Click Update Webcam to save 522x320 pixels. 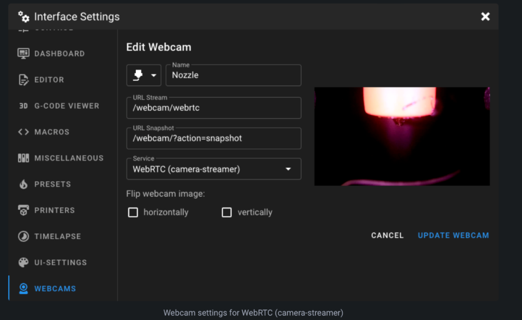(x=453, y=235)
